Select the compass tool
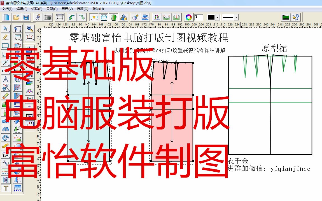Screen dimensions: 322x201 pos(6,79)
